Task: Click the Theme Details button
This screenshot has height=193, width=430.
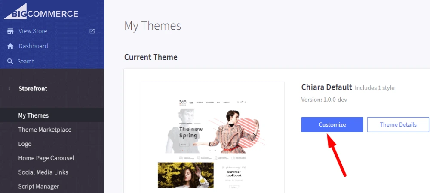Action: click(x=398, y=125)
